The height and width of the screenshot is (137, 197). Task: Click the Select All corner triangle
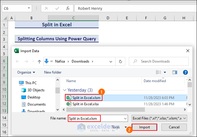(5, 18)
